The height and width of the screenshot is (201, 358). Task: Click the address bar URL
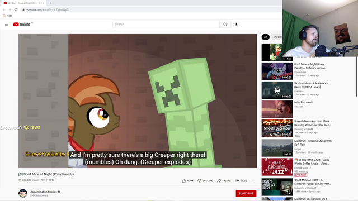click(48, 9)
